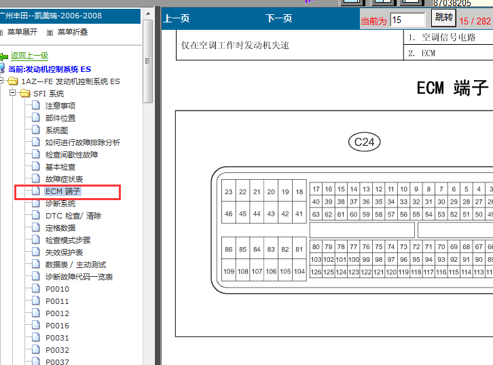Click the page icon beside DTC 检查/ 清除
The width and height of the screenshot is (493, 365).
pos(36,216)
